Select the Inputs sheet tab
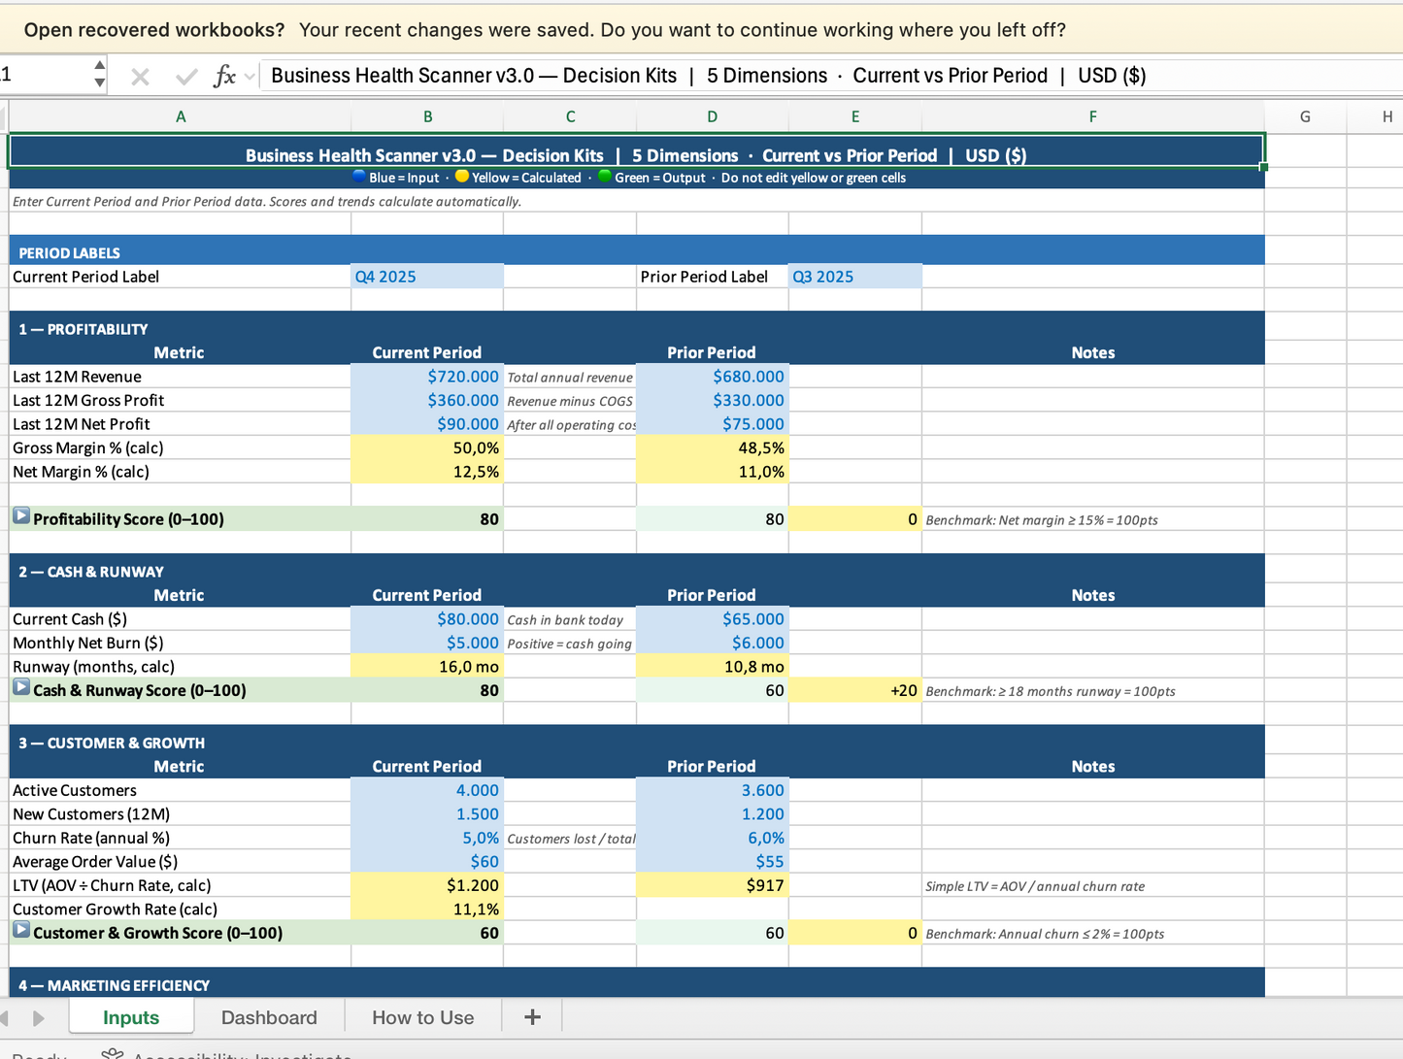 [131, 1017]
